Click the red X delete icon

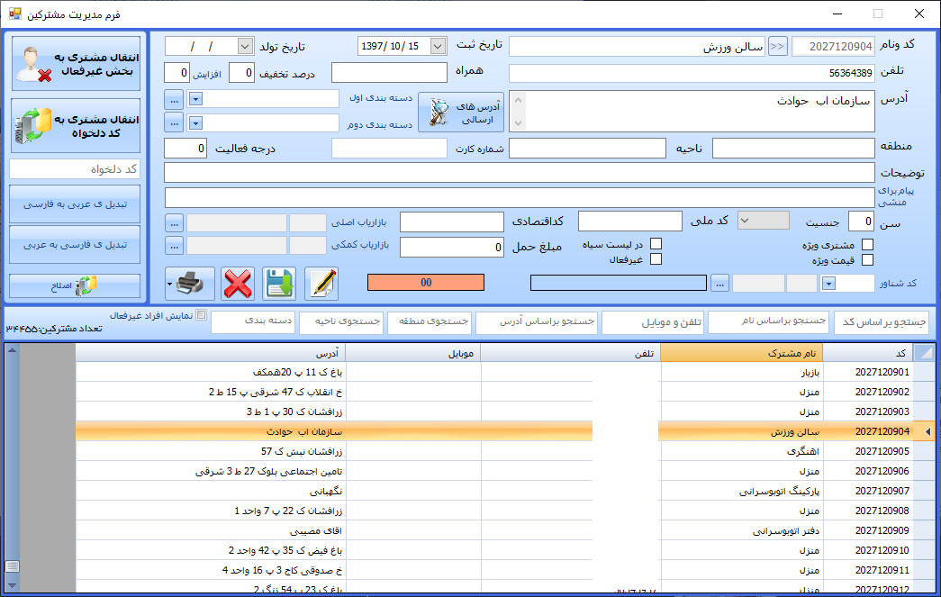[237, 284]
